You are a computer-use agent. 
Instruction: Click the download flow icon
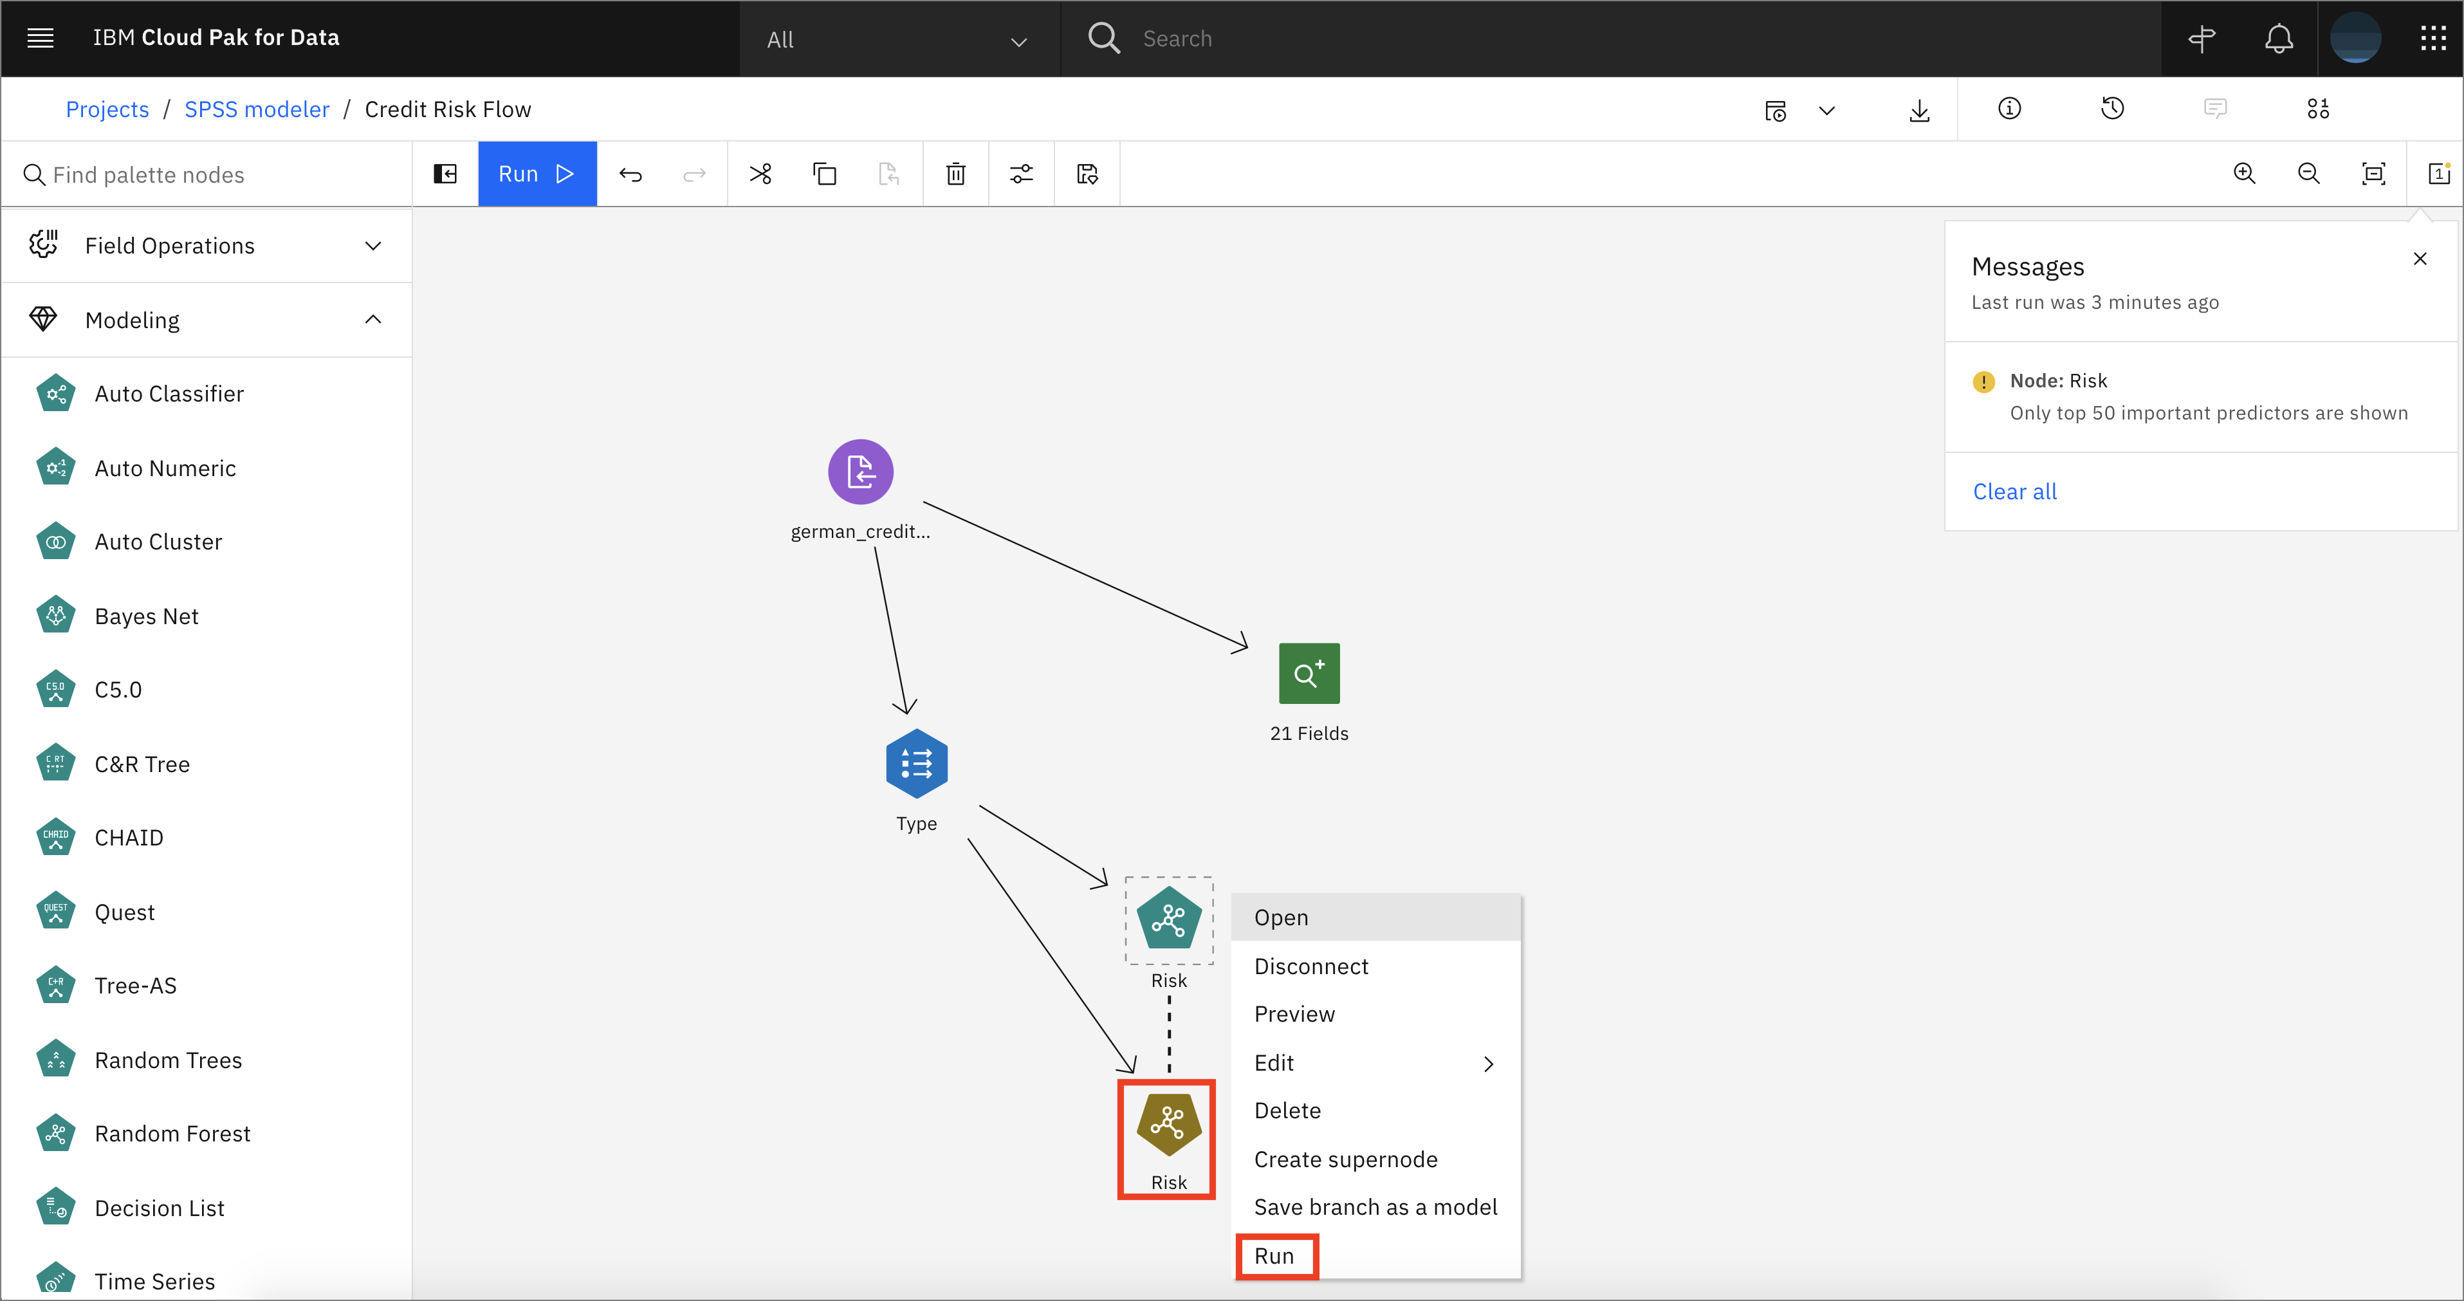(1919, 110)
